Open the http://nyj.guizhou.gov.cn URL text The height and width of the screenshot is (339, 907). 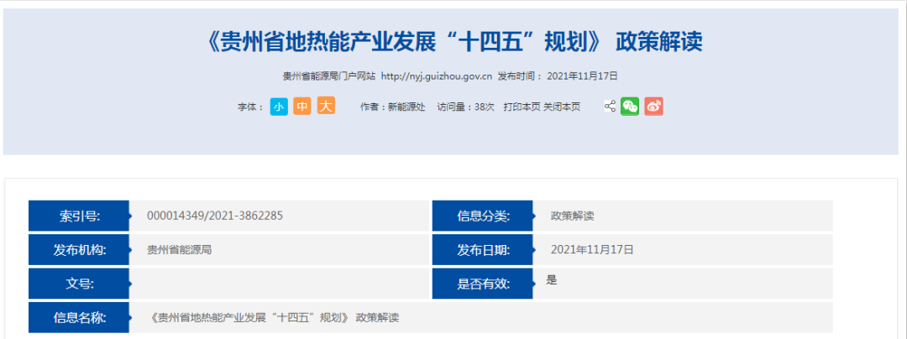[438, 76]
